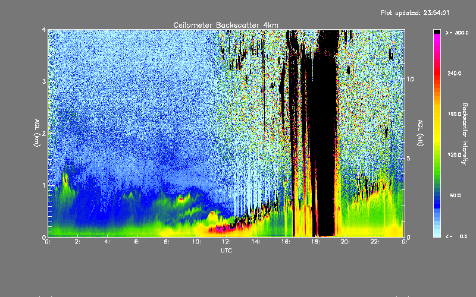Click the '4' km tick label on left axis
This screenshot has width=476, height=297.
point(44,30)
